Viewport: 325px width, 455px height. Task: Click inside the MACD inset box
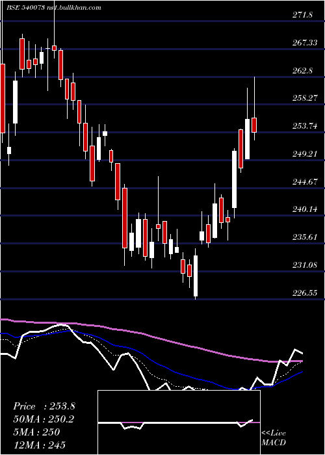179,422
